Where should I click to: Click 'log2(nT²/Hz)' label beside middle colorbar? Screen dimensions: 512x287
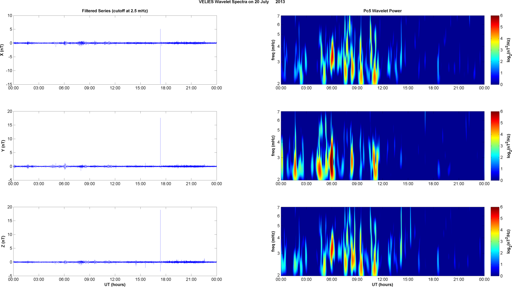pos(509,146)
